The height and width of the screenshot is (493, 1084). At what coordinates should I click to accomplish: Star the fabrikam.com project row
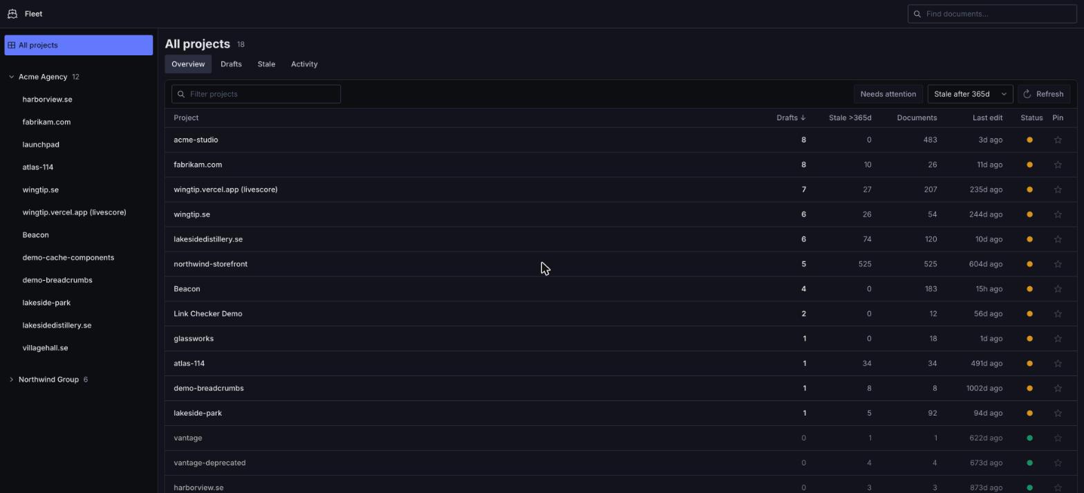[x=1058, y=165]
